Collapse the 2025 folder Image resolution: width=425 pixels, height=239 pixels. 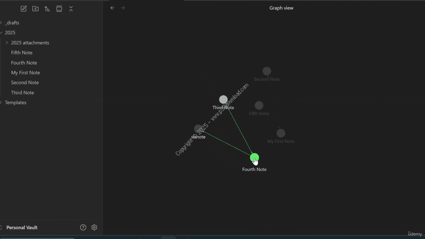pos(2,33)
